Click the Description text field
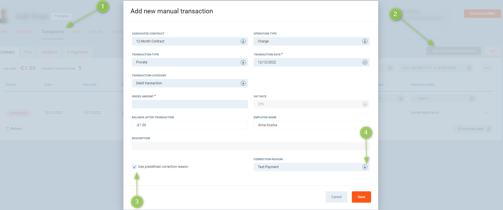The width and height of the screenshot is (503, 210). 251,146
